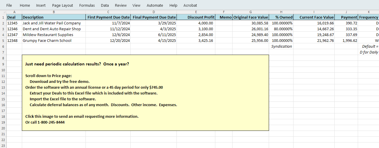This screenshot has height=148, width=379.
Task: Select the Current Face Value header
Action: point(314,17)
